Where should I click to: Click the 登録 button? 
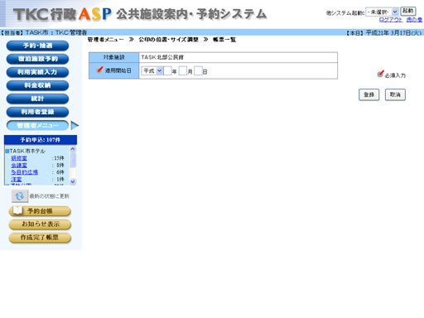[x=369, y=94]
